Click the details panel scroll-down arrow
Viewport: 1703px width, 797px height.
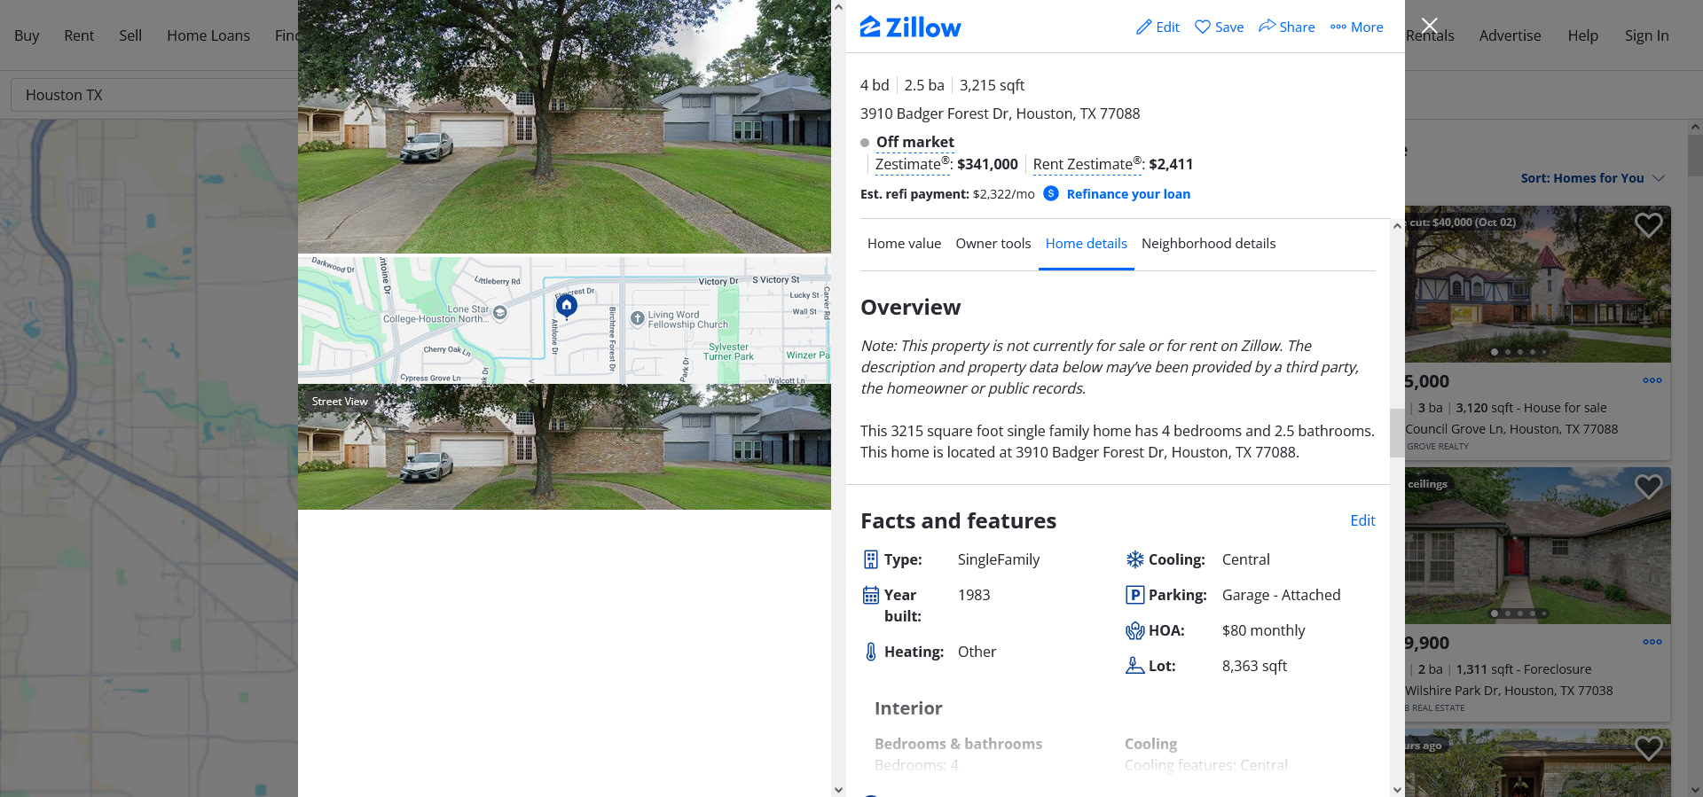coord(1397,789)
